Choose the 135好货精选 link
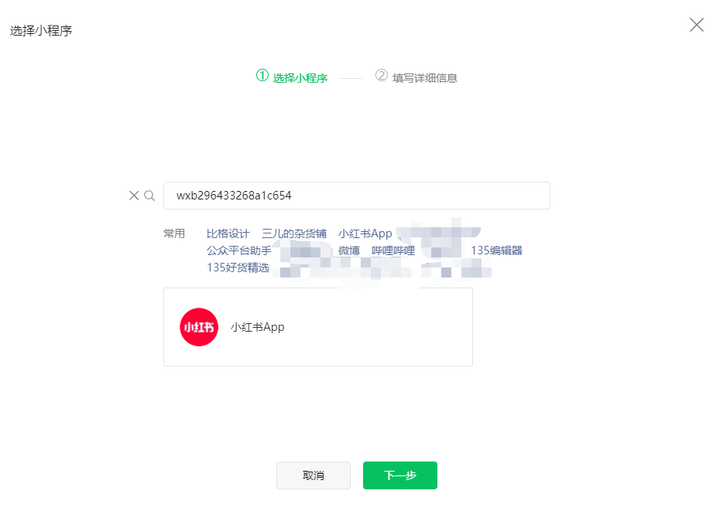Image resolution: width=720 pixels, height=511 pixels. coord(238,267)
